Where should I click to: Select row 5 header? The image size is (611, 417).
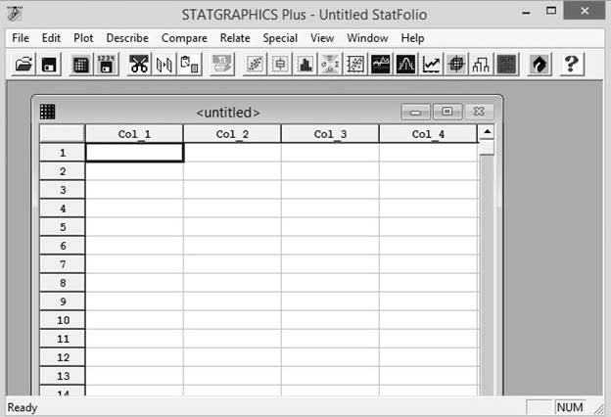63,227
